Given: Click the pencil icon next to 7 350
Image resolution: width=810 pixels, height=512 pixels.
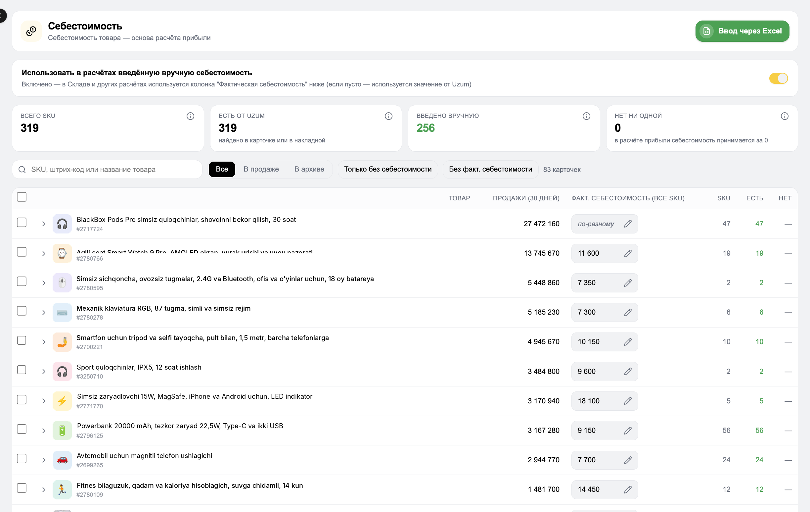Looking at the screenshot, I should tap(628, 283).
